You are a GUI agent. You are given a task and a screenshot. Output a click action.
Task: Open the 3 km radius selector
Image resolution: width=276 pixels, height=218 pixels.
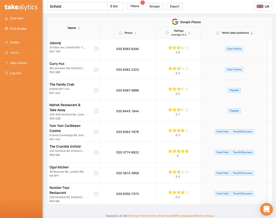click(x=115, y=6)
